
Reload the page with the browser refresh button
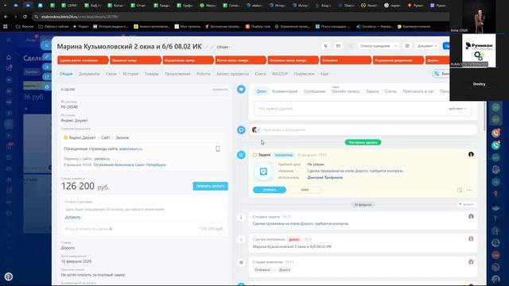[25, 17]
